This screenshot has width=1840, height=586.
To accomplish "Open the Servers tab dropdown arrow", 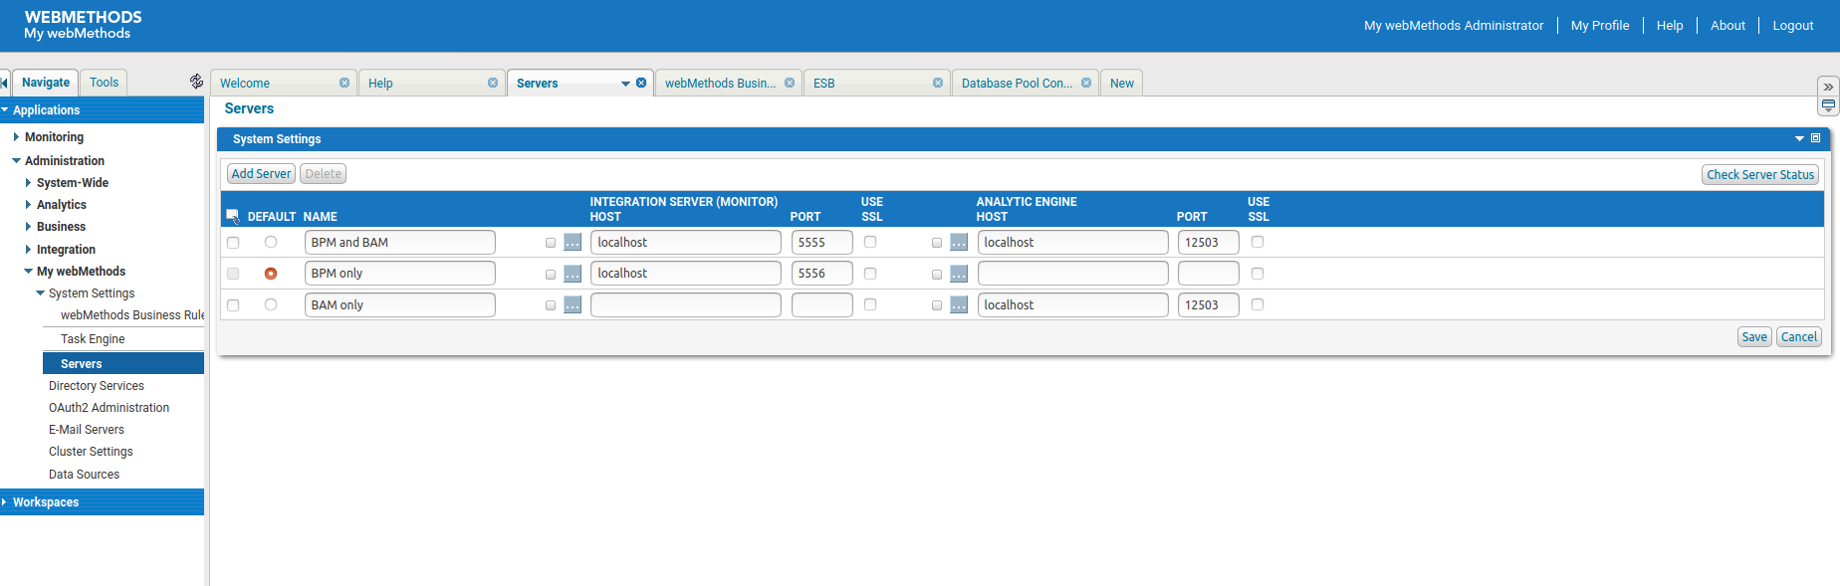I will [625, 84].
